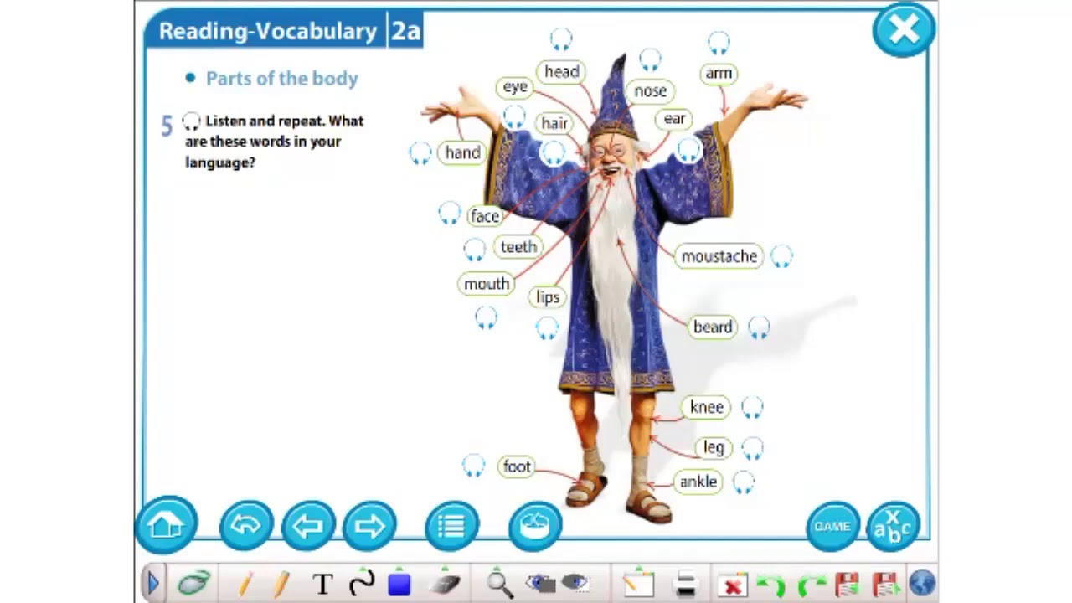This screenshot has height=603, width=1072.
Task: Click the 'hand' word label
Action: coord(462,153)
